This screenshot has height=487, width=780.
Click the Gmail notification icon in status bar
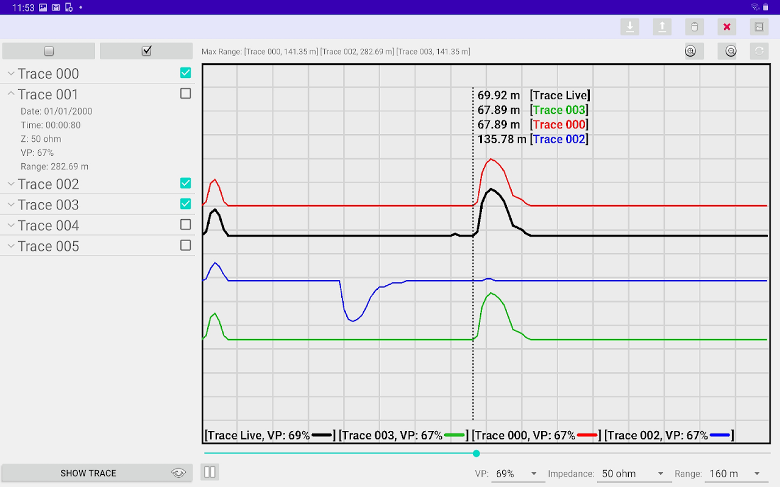(x=56, y=8)
